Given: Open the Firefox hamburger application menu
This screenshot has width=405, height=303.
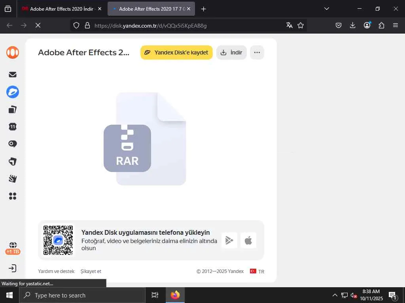Looking at the screenshot, I should click(x=396, y=25).
